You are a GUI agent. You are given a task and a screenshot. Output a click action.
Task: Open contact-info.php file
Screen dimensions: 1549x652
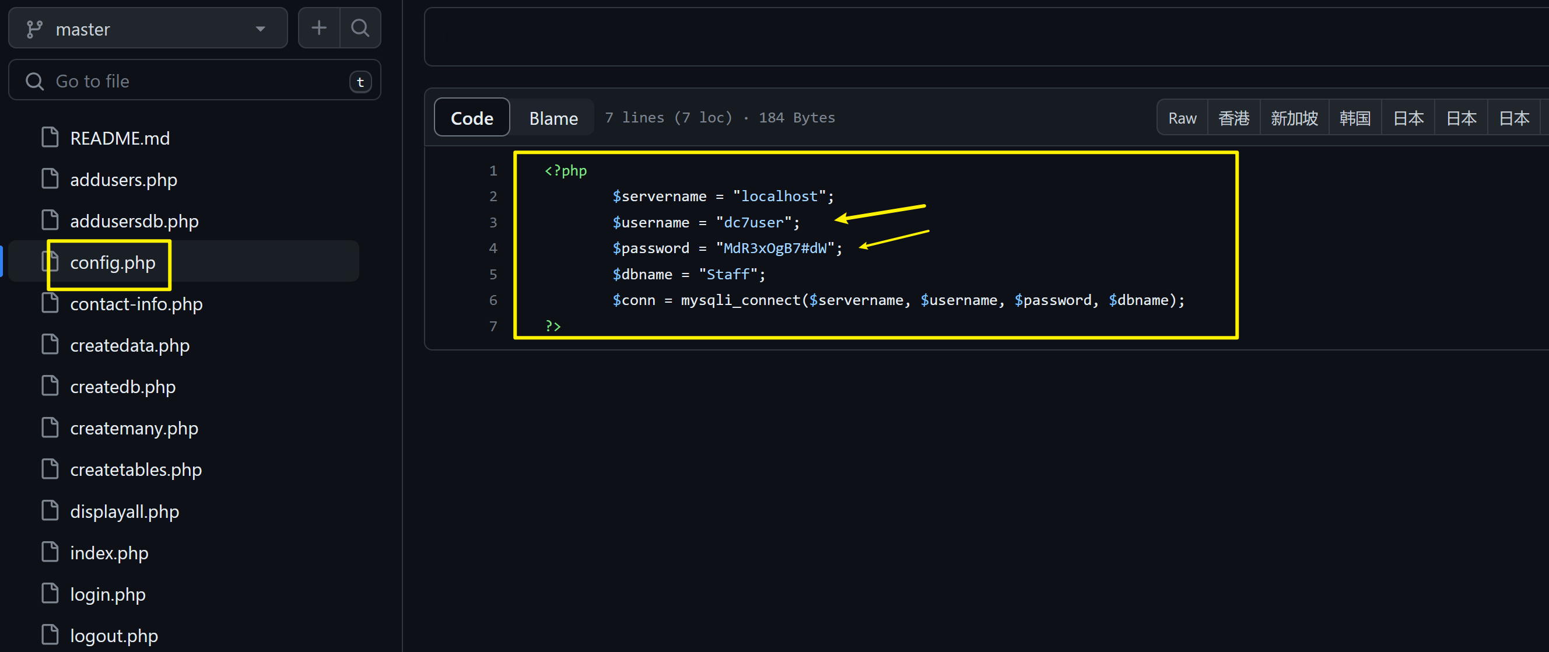coord(136,304)
